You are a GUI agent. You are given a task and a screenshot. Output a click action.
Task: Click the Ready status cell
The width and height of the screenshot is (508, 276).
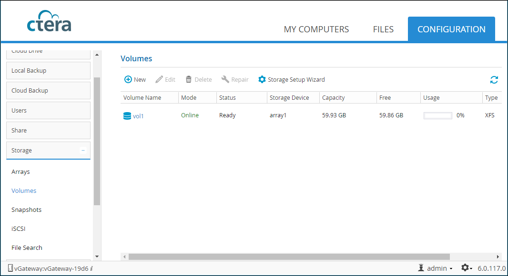[x=227, y=115]
